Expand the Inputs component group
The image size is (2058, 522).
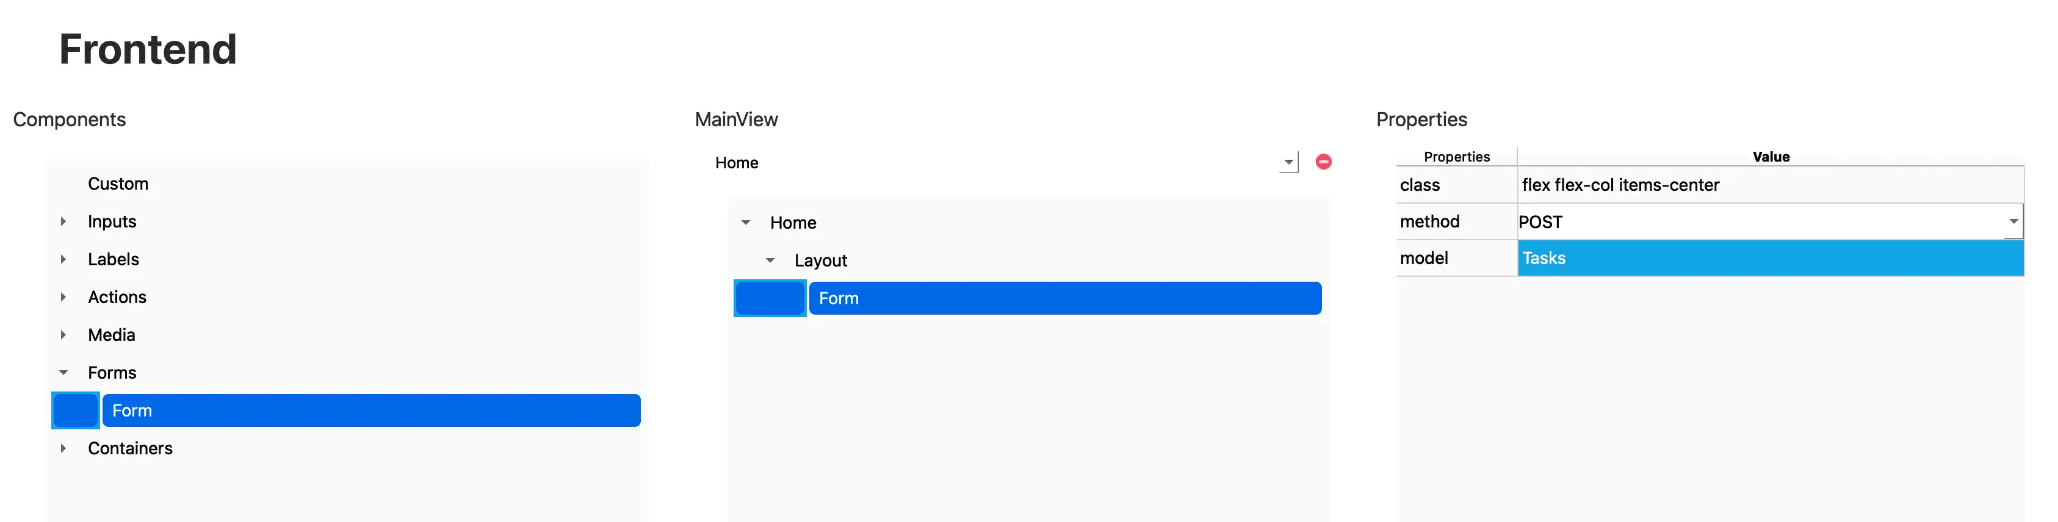click(63, 221)
